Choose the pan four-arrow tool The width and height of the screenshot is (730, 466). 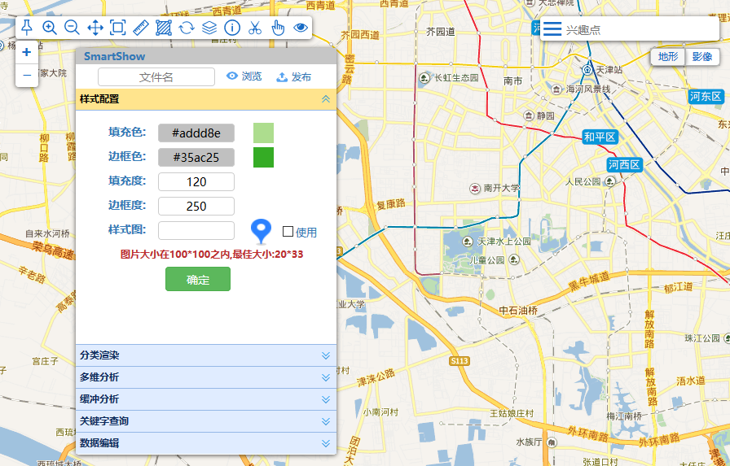click(x=95, y=28)
